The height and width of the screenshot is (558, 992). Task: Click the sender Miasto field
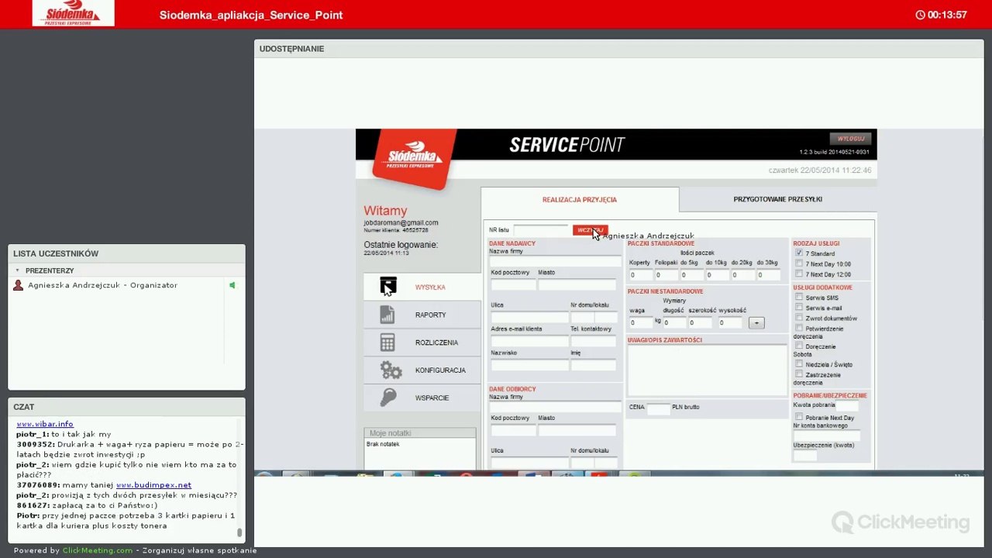pyautogui.click(x=577, y=284)
